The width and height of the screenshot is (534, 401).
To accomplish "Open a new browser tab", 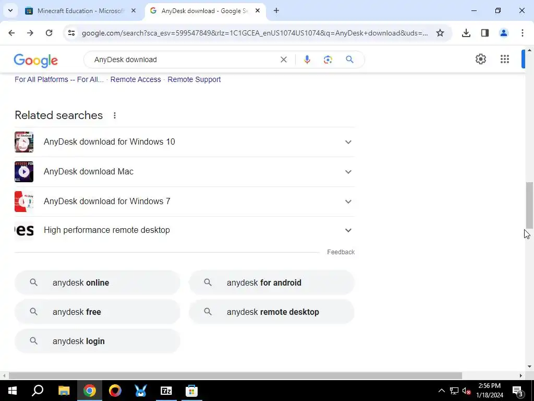I will pyautogui.click(x=276, y=10).
